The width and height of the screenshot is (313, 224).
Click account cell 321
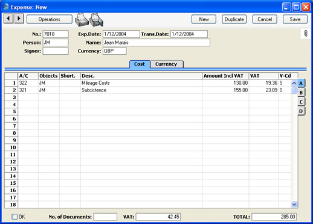pyautogui.click(x=28, y=90)
